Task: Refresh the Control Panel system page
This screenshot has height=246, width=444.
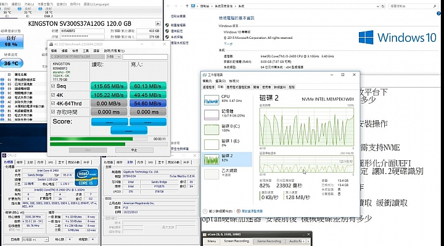Action: [x=383, y=6]
